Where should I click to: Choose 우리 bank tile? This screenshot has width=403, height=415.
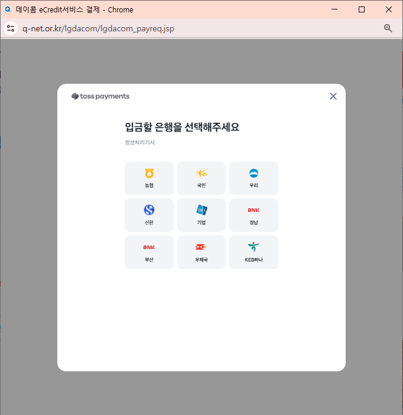coord(253,178)
